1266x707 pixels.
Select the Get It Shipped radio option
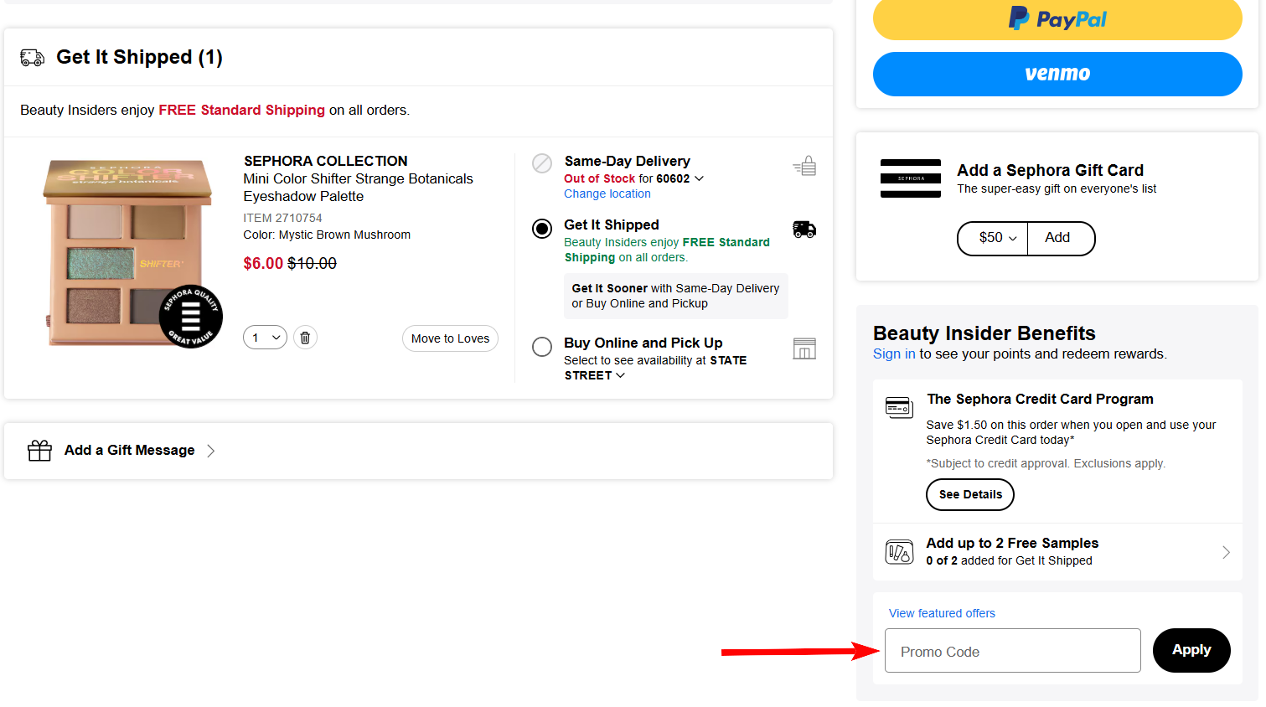(542, 229)
